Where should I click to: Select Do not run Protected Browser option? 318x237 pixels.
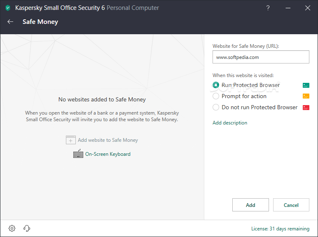[x=216, y=107]
